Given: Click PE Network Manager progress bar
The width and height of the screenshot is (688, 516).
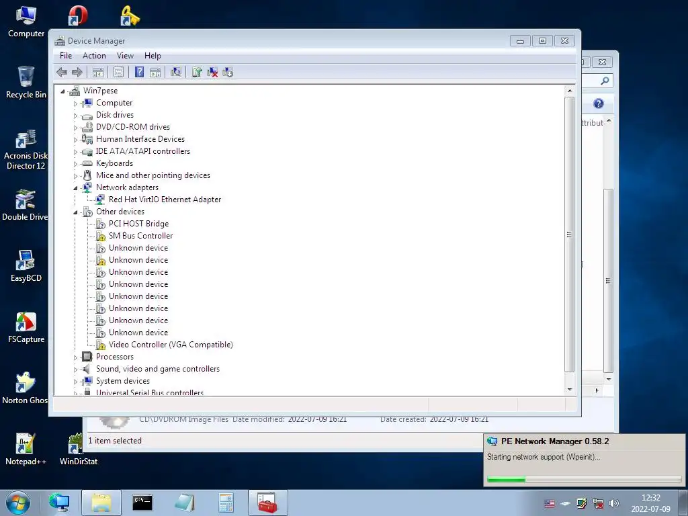Looking at the screenshot, I should pos(584,480).
